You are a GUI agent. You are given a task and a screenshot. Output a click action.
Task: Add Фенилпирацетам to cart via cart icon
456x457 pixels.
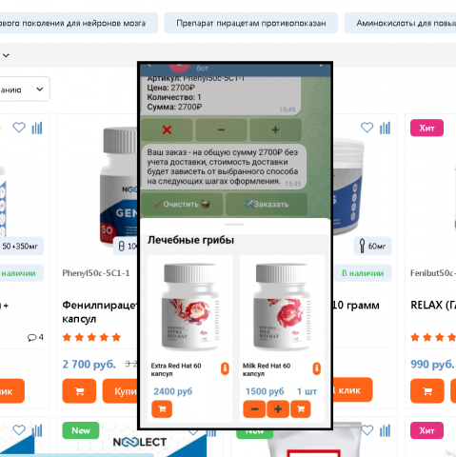[79, 391]
